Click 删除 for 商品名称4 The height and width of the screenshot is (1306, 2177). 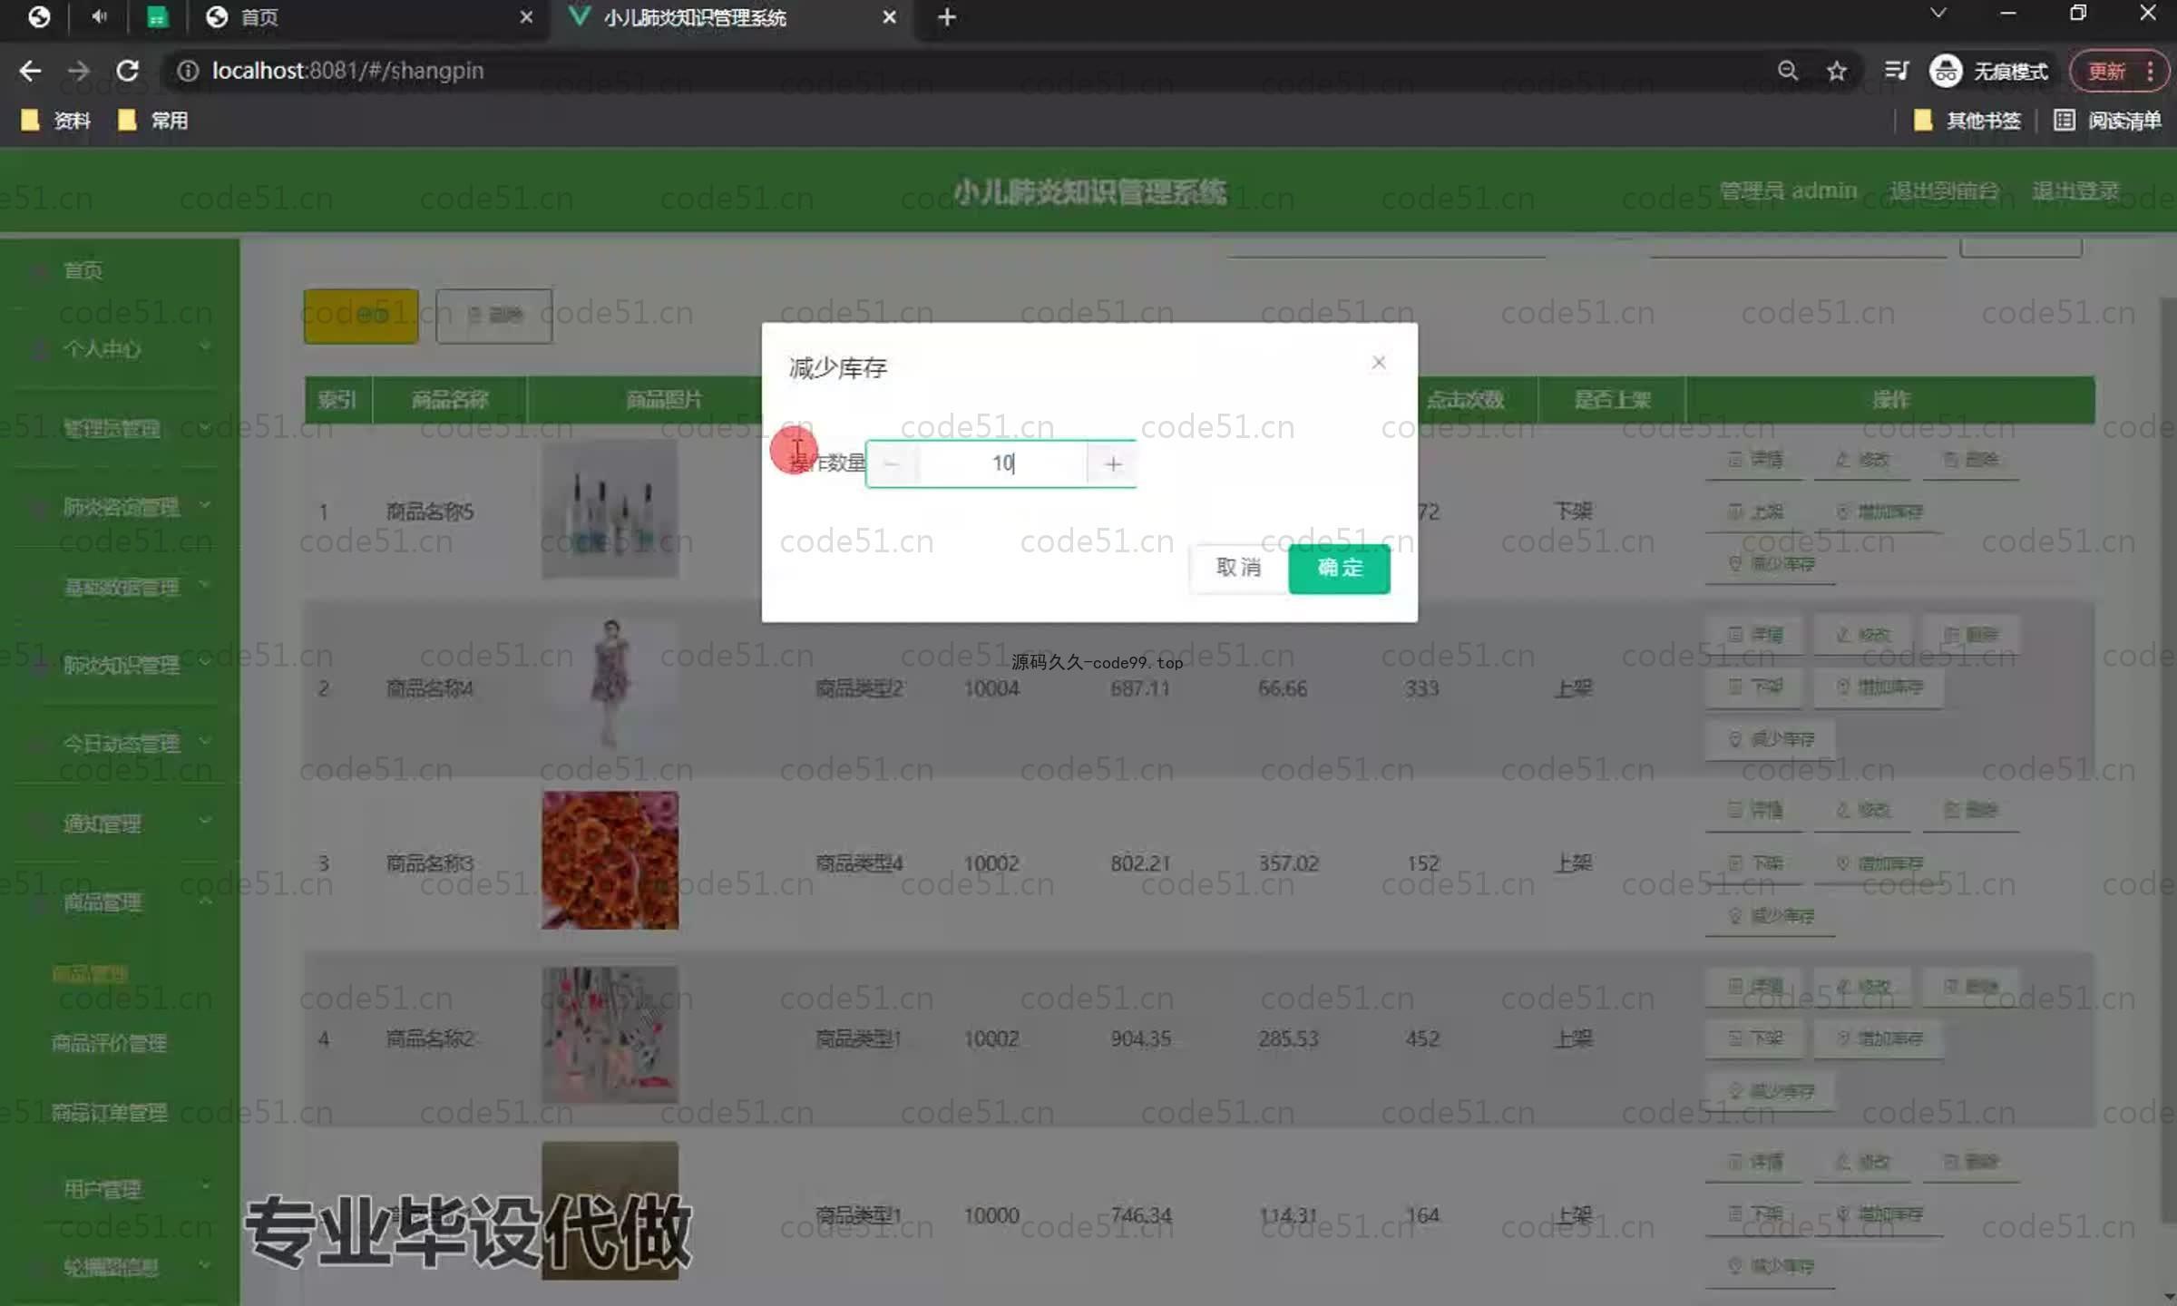[x=1970, y=635]
